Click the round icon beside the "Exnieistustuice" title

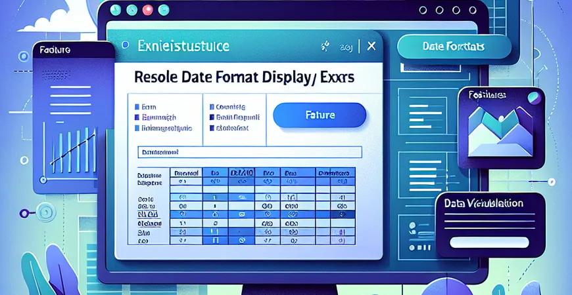pyautogui.click(x=126, y=45)
